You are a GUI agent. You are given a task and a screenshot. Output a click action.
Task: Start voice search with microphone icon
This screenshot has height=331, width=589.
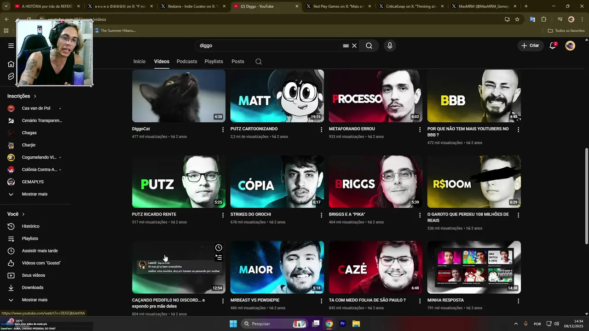(390, 46)
